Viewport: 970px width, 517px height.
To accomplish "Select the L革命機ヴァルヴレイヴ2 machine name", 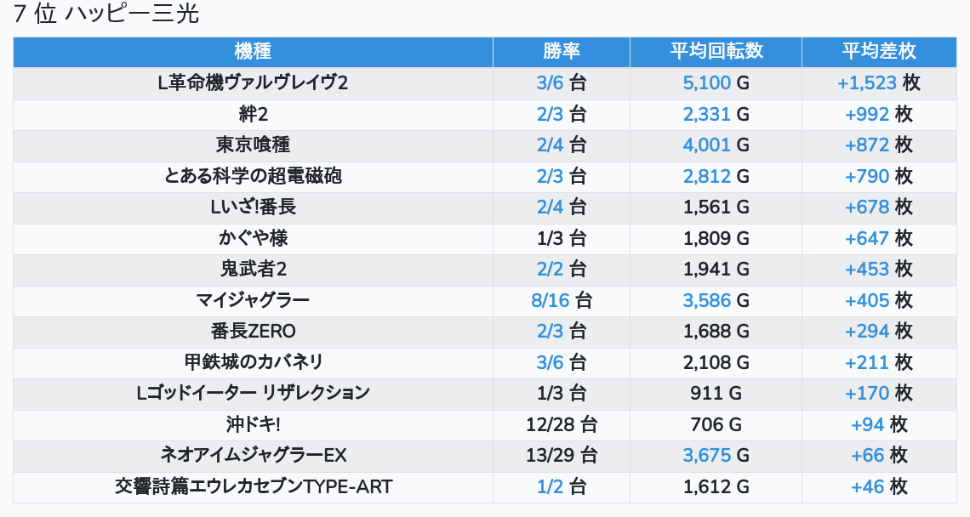I will point(254,82).
